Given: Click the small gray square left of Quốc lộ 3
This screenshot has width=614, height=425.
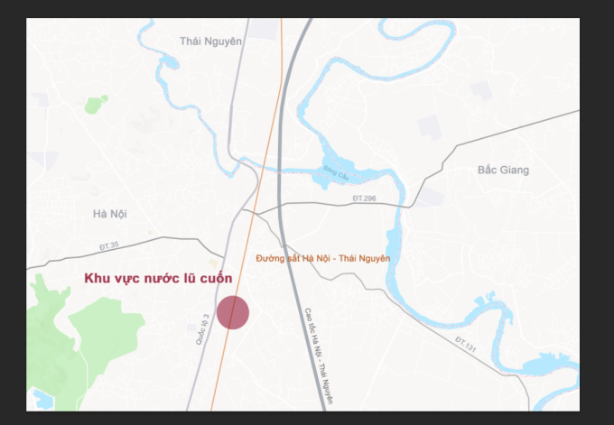Looking at the screenshot, I should (x=191, y=328).
